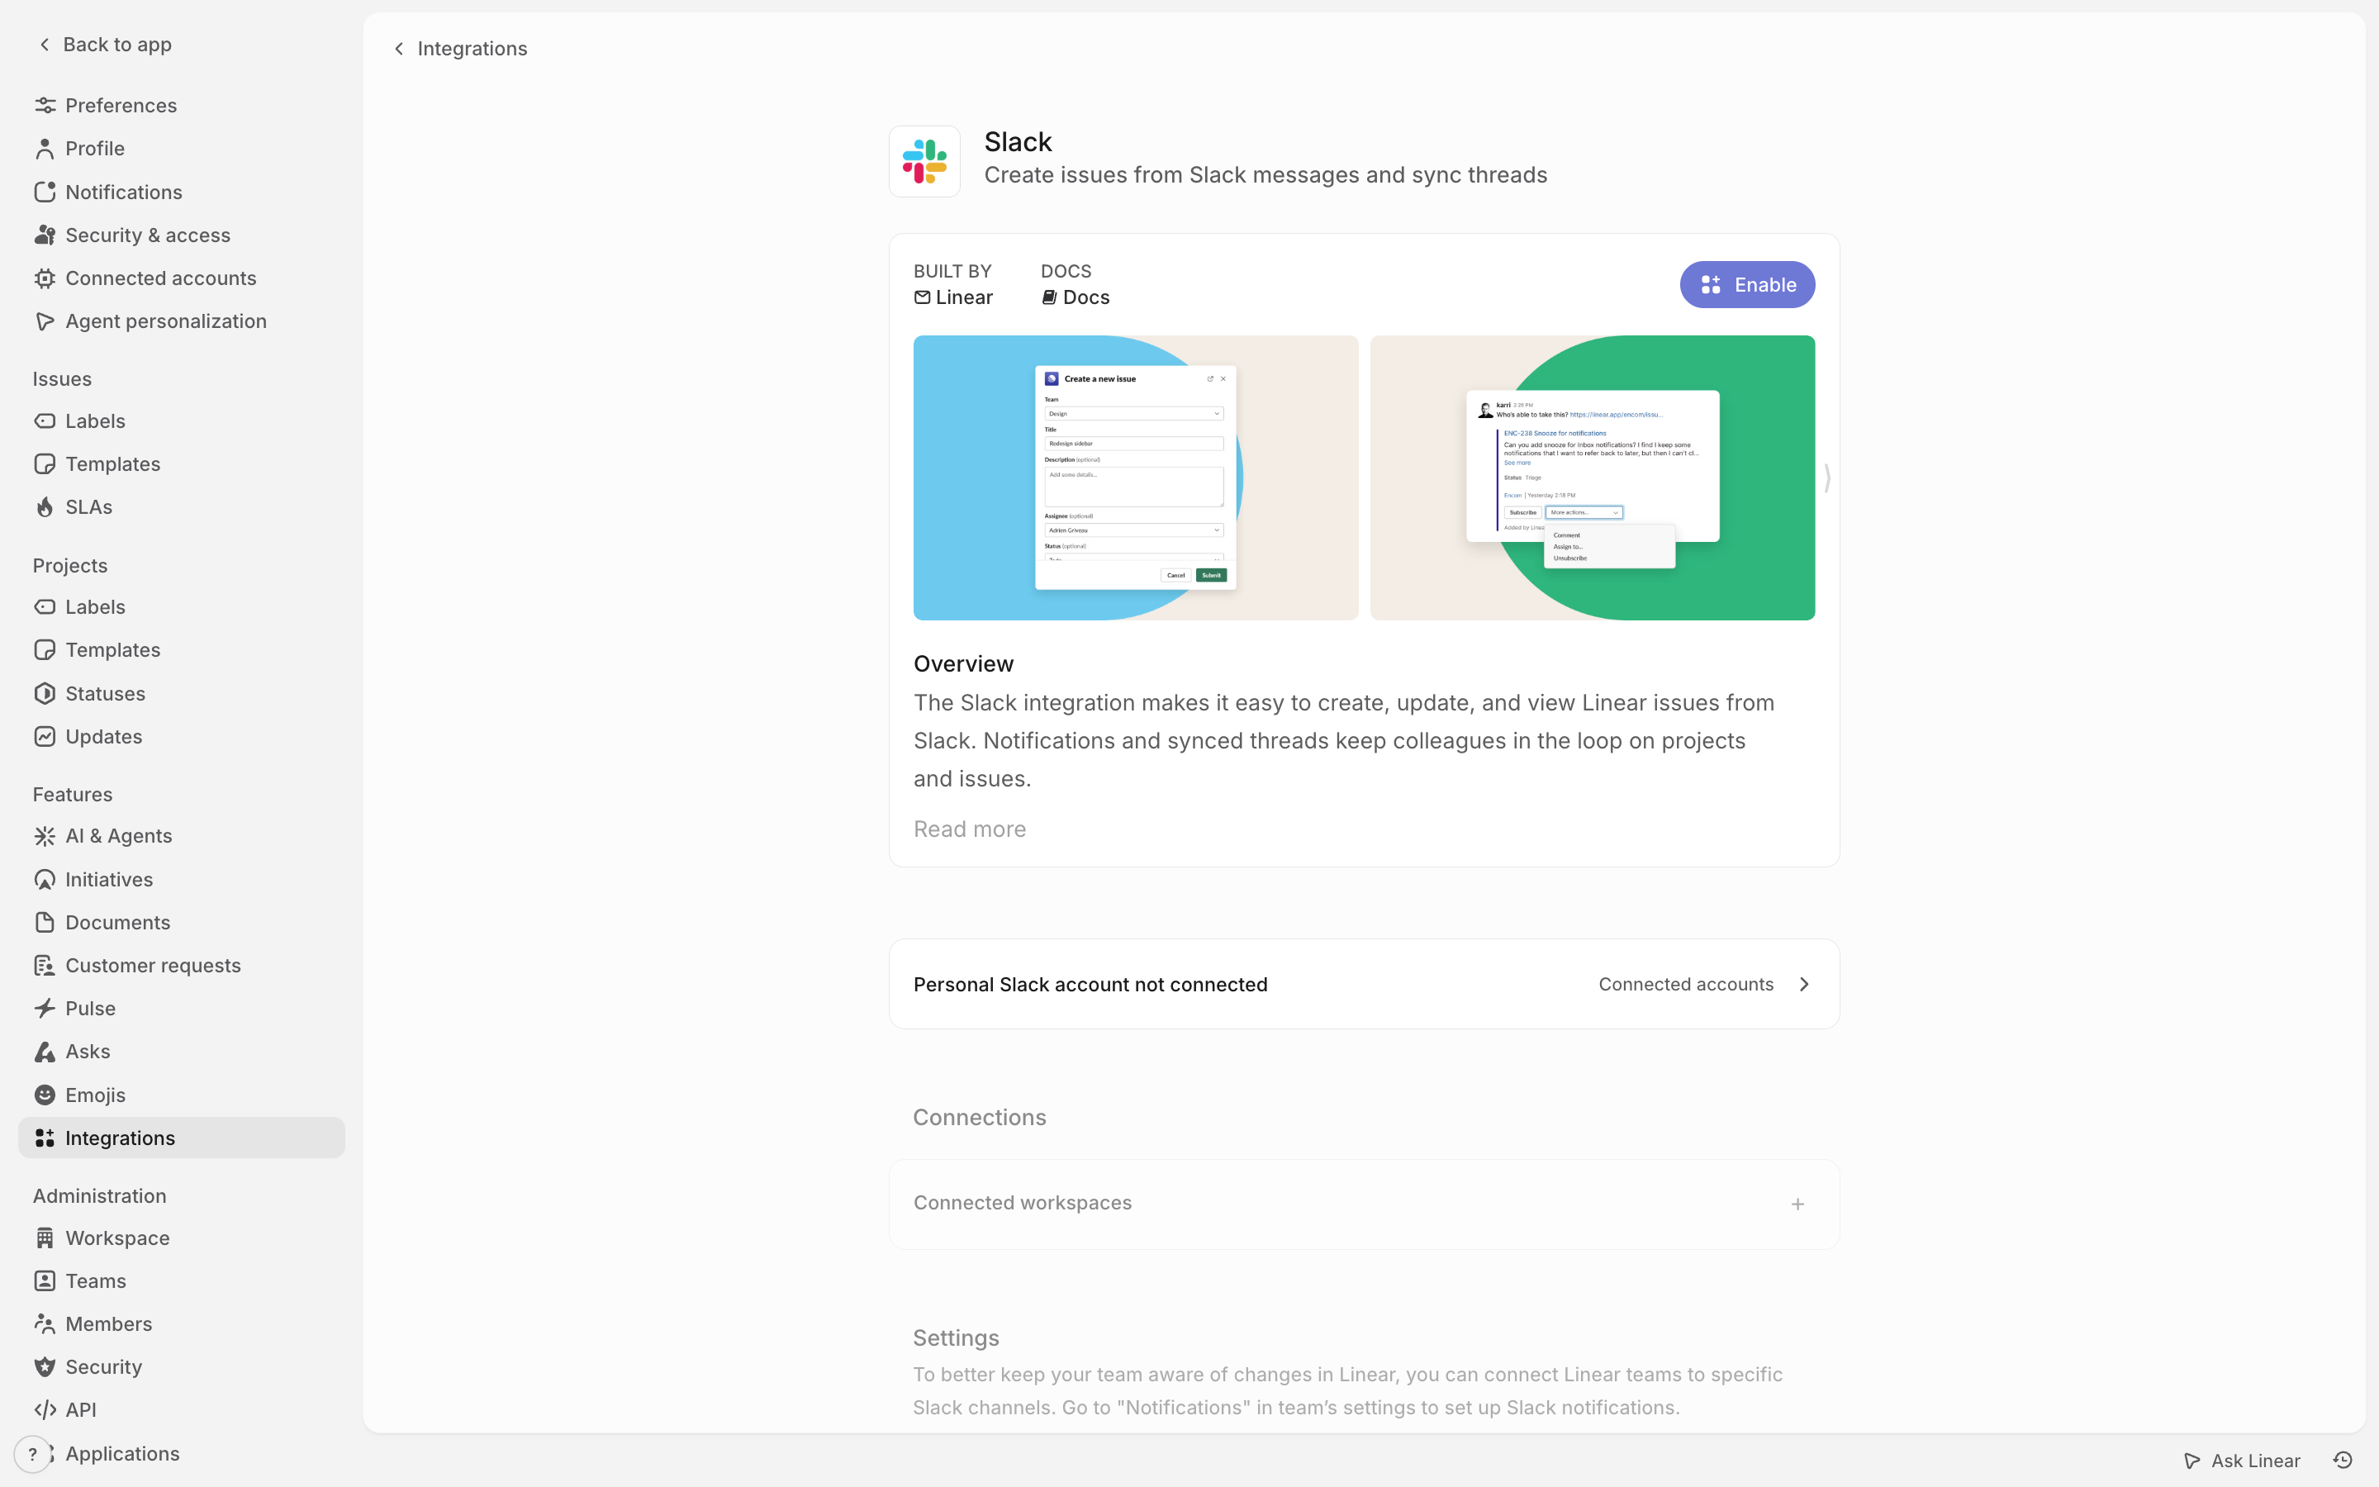Click the Customer requests icon

[x=45, y=966]
